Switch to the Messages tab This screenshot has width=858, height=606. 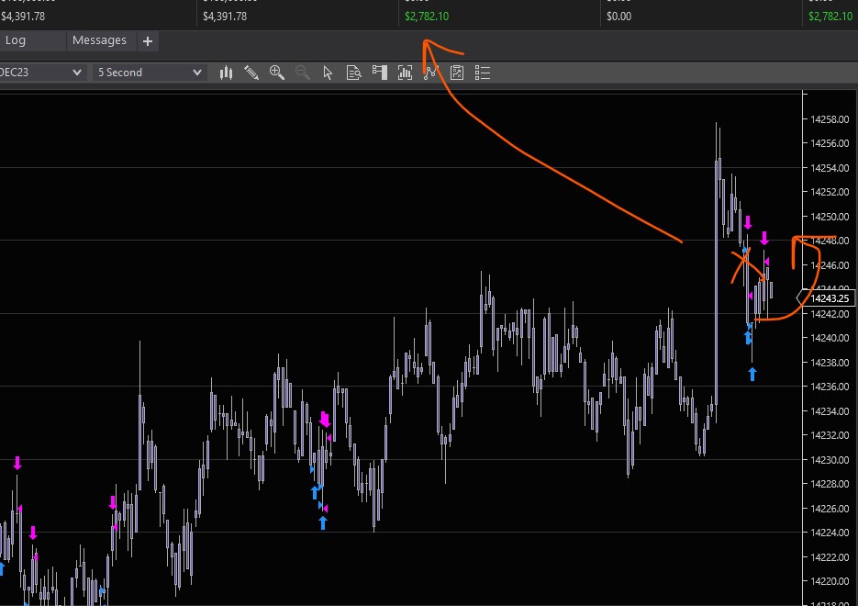(100, 40)
